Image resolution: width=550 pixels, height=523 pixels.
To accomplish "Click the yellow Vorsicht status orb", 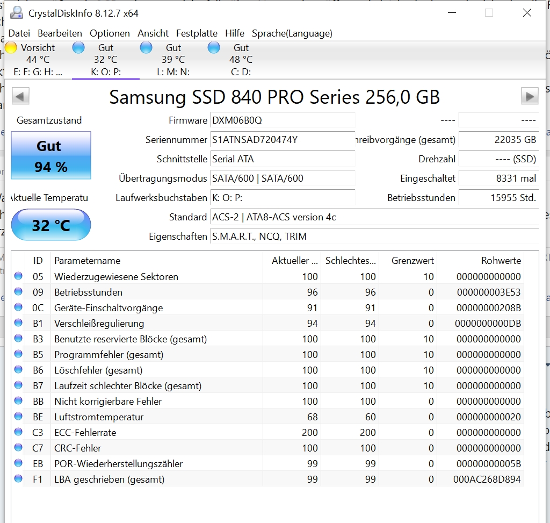I will 11,47.
